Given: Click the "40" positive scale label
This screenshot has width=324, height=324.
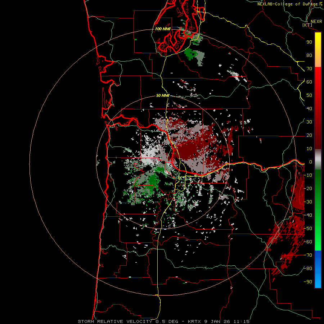Looking at the screenshot, I should [x=309, y=109].
